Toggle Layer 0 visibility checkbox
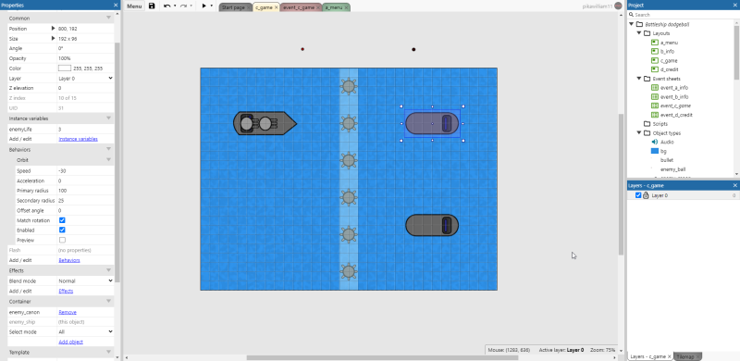The width and height of the screenshot is (740, 361). tap(638, 195)
